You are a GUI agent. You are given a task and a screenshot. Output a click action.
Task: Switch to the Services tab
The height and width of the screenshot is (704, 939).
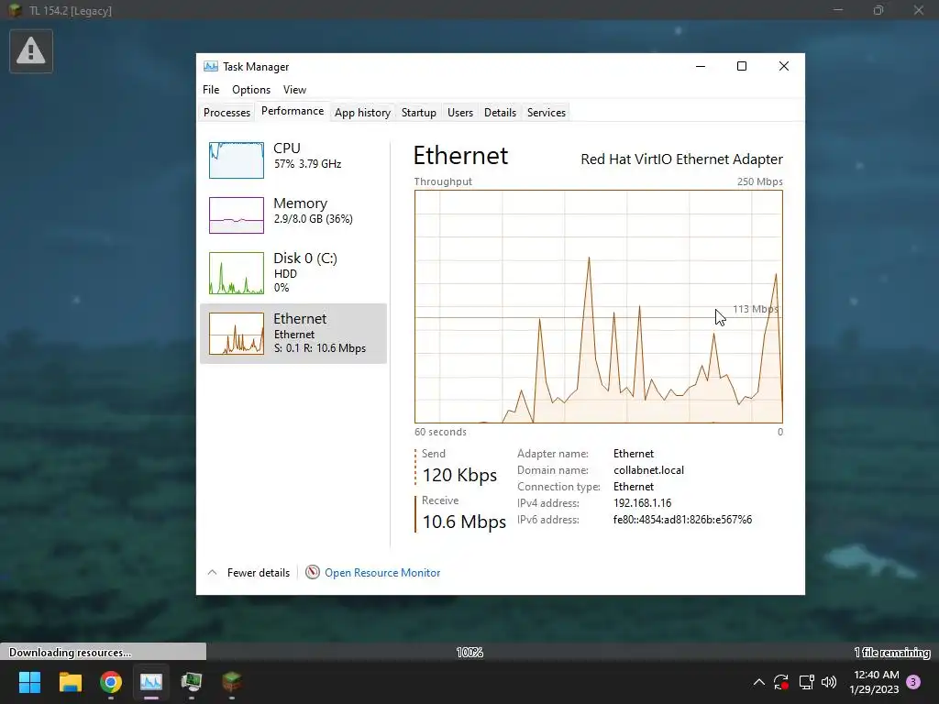click(547, 113)
